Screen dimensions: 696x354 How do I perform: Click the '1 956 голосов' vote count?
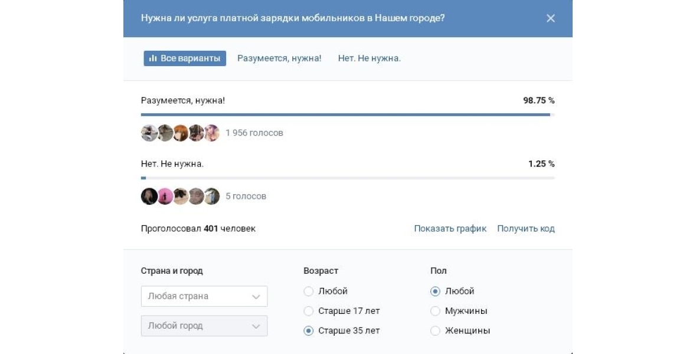click(254, 133)
